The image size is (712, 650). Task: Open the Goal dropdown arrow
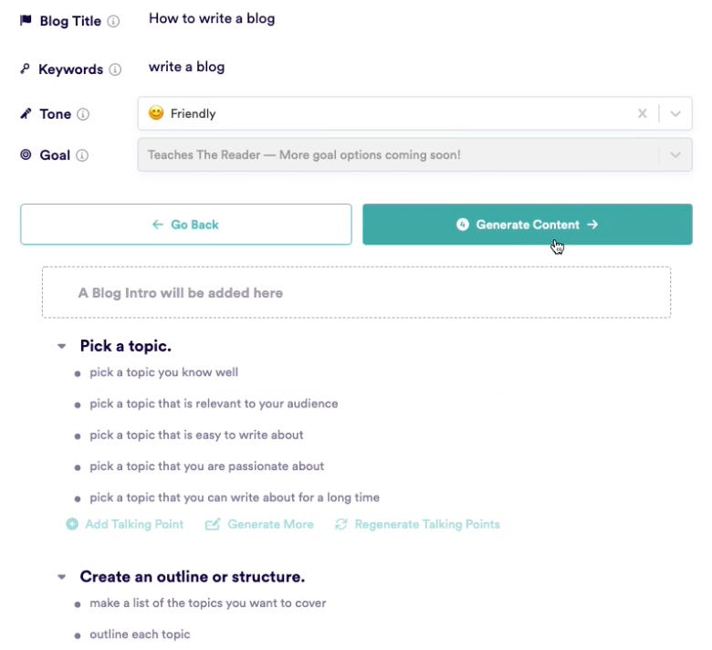click(x=675, y=155)
